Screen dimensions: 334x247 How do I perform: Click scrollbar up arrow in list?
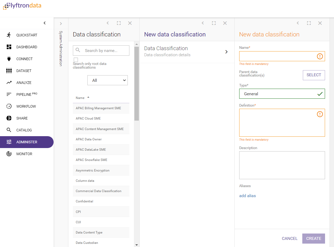(x=137, y=44)
